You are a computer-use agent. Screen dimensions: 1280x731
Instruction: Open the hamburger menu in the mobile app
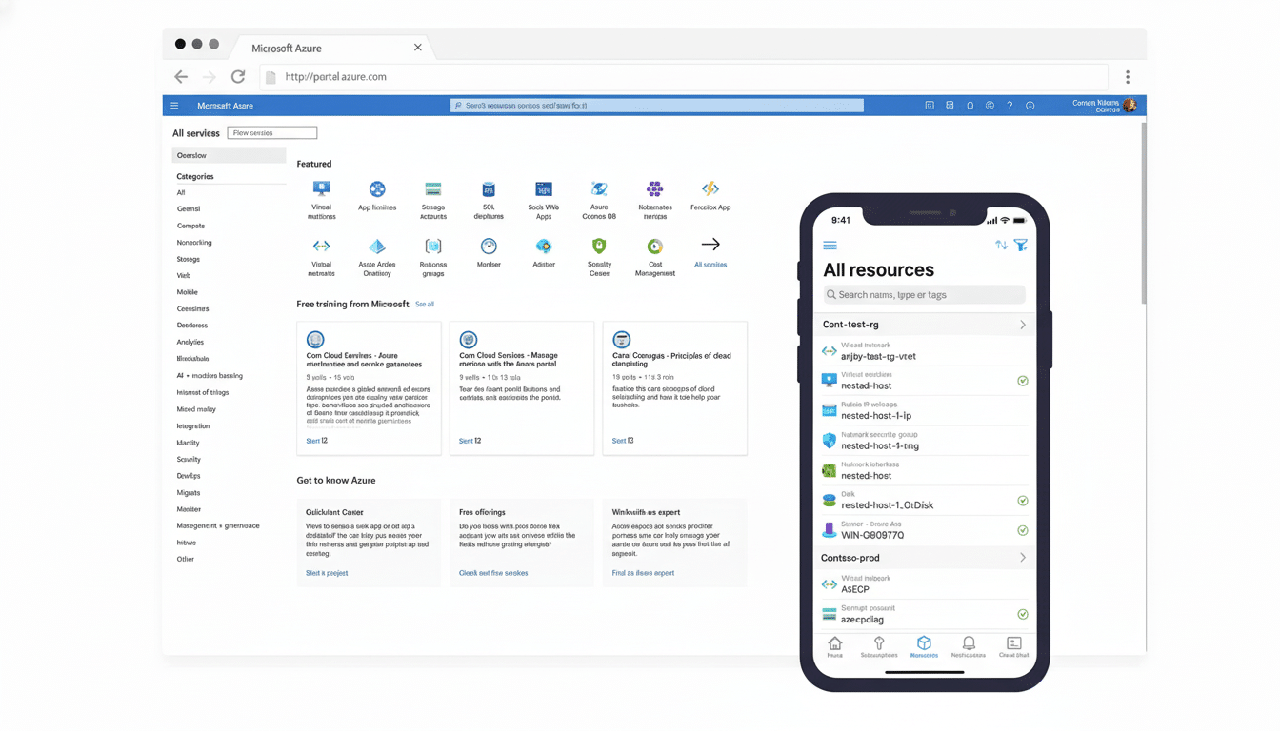[830, 245]
